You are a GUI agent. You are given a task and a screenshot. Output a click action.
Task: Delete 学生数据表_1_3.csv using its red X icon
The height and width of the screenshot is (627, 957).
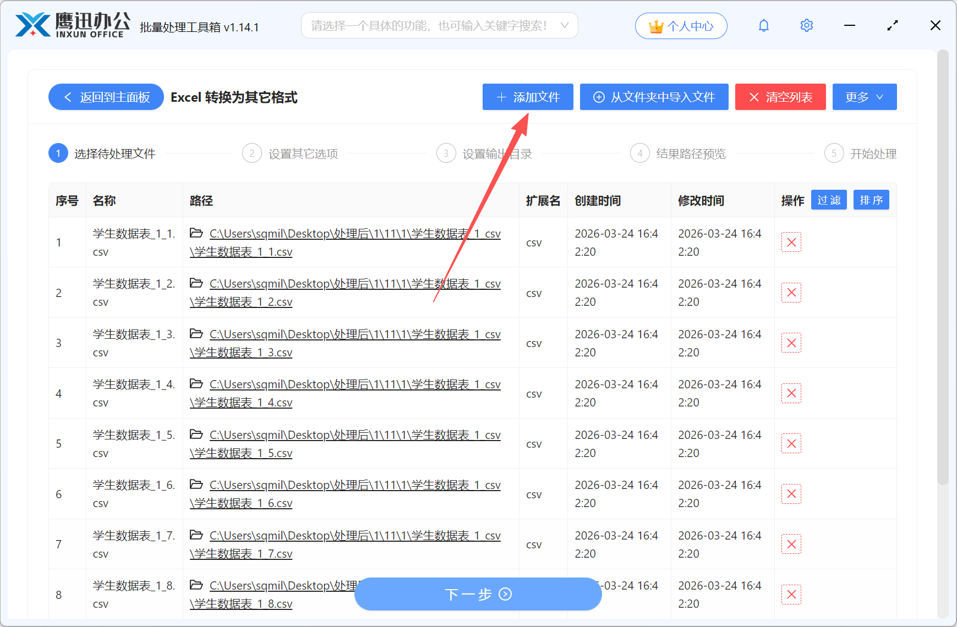pos(791,343)
